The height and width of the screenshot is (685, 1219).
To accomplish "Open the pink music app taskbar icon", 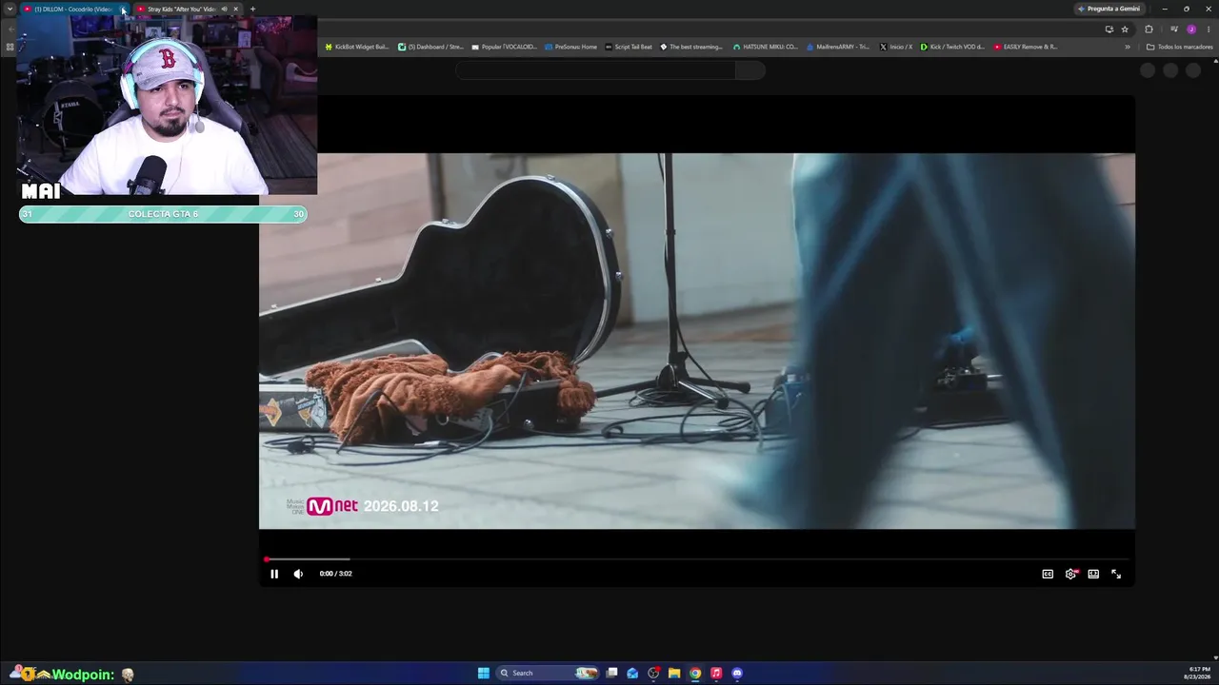I will tap(716, 673).
